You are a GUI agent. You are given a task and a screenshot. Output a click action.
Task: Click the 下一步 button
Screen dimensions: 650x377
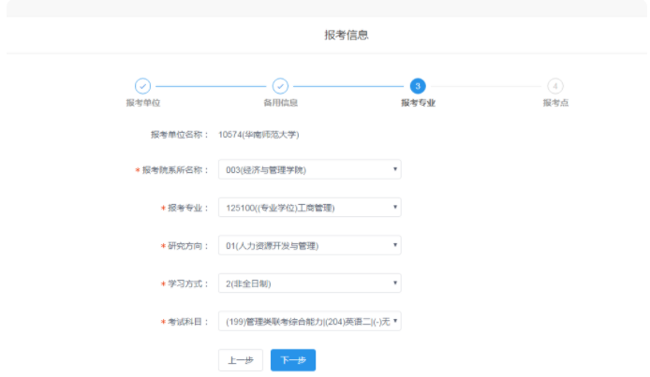[293, 360]
